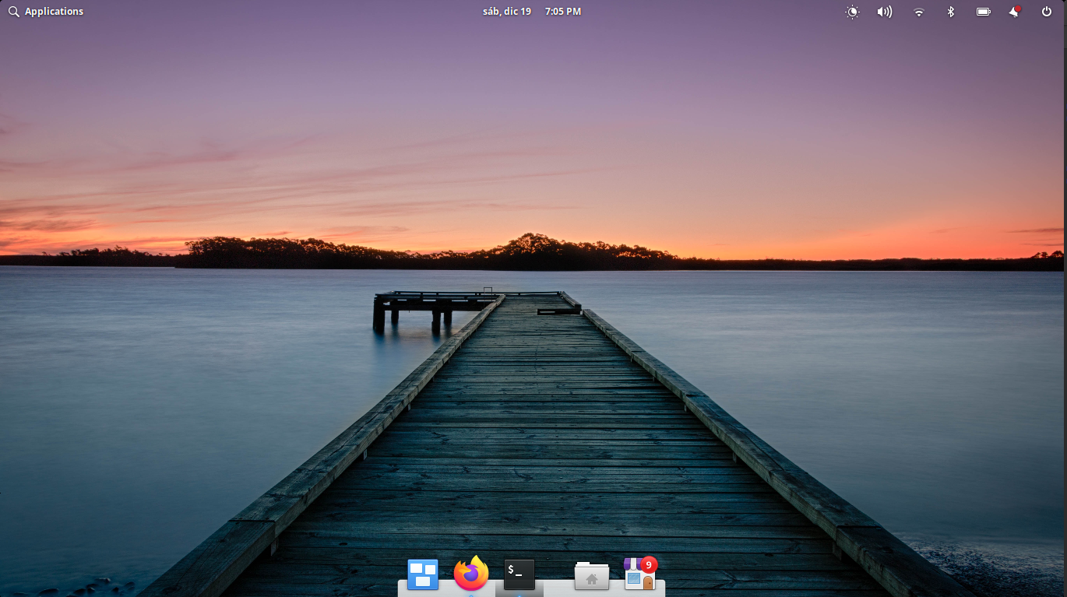Click the Night Light indicator icon
The image size is (1067, 597).
pyautogui.click(x=851, y=12)
